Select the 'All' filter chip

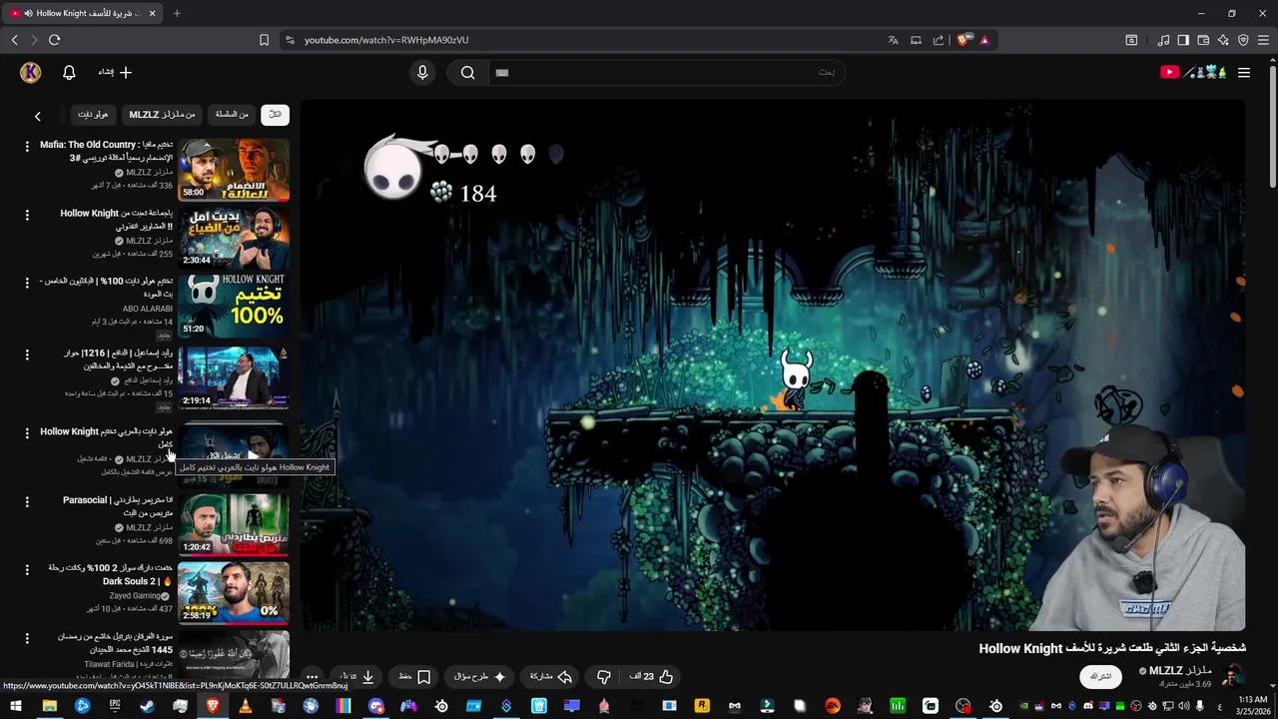click(x=276, y=115)
